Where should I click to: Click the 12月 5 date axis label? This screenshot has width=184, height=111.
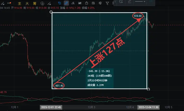[168, 107]
